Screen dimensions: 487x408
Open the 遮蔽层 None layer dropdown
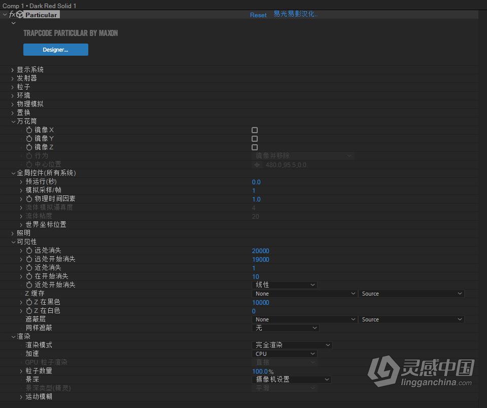tap(304, 319)
